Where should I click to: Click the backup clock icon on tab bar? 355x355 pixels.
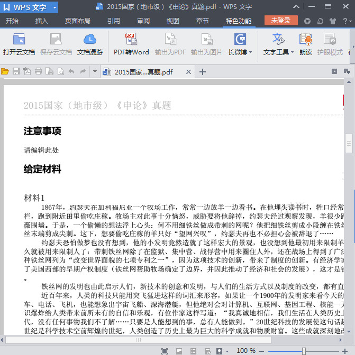334,71
